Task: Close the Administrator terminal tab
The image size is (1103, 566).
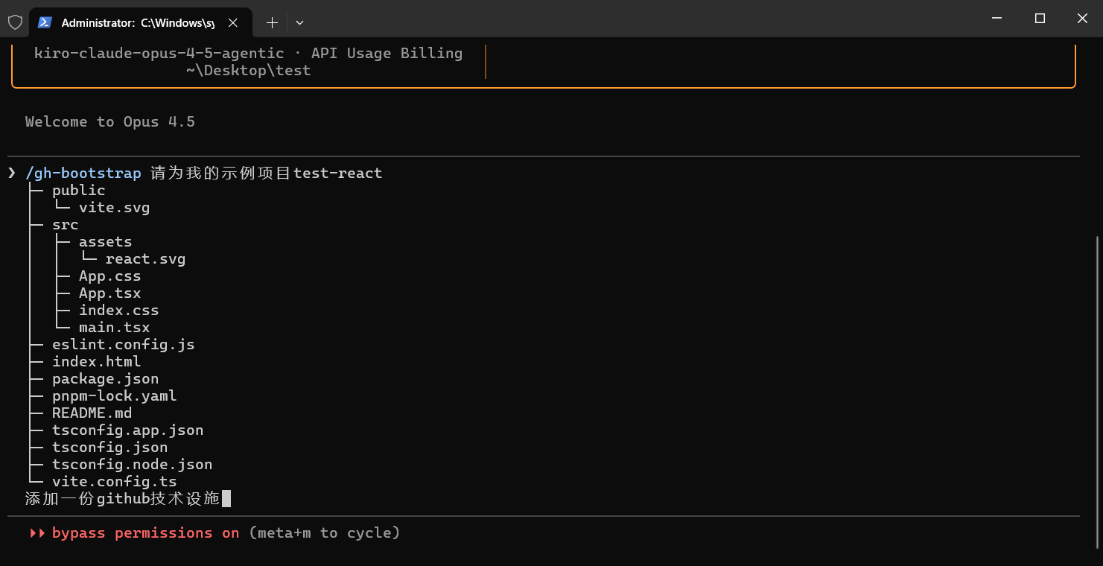Action: 233,23
